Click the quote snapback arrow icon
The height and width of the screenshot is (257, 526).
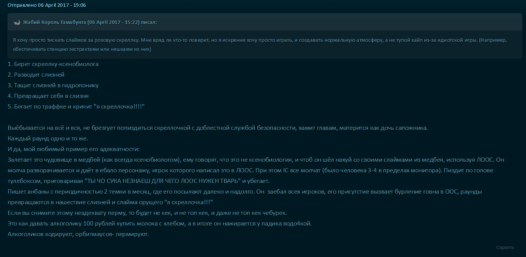pyautogui.click(x=17, y=22)
